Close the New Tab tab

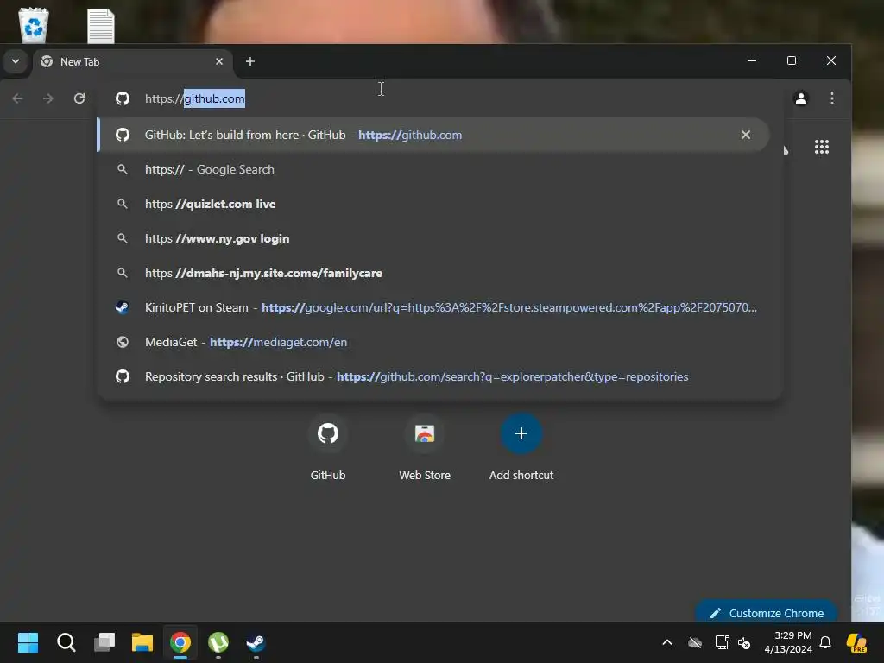(x=219, y=61)
